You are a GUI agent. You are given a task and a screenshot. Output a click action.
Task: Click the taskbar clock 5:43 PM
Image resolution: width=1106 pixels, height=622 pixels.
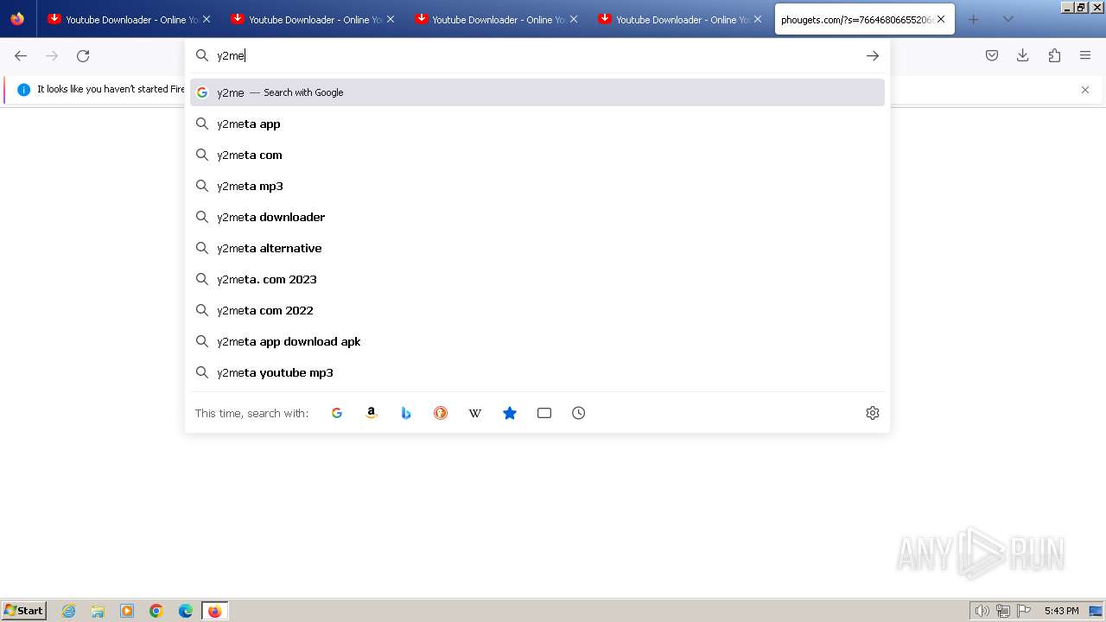[1061, 611]
